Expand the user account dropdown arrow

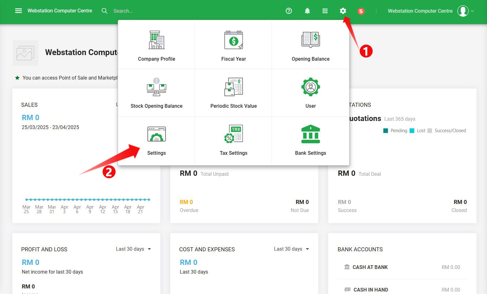pyautogui.click(x=472, y=11)
